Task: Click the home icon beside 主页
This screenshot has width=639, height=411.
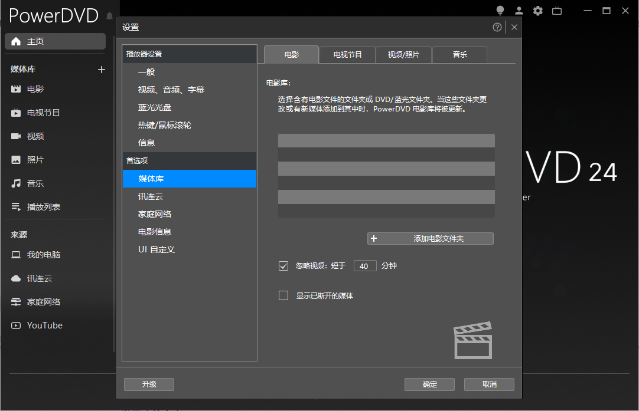Action: point(16,41)
